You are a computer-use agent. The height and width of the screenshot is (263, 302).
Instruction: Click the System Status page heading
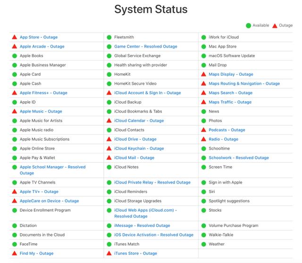pos(151,9)
